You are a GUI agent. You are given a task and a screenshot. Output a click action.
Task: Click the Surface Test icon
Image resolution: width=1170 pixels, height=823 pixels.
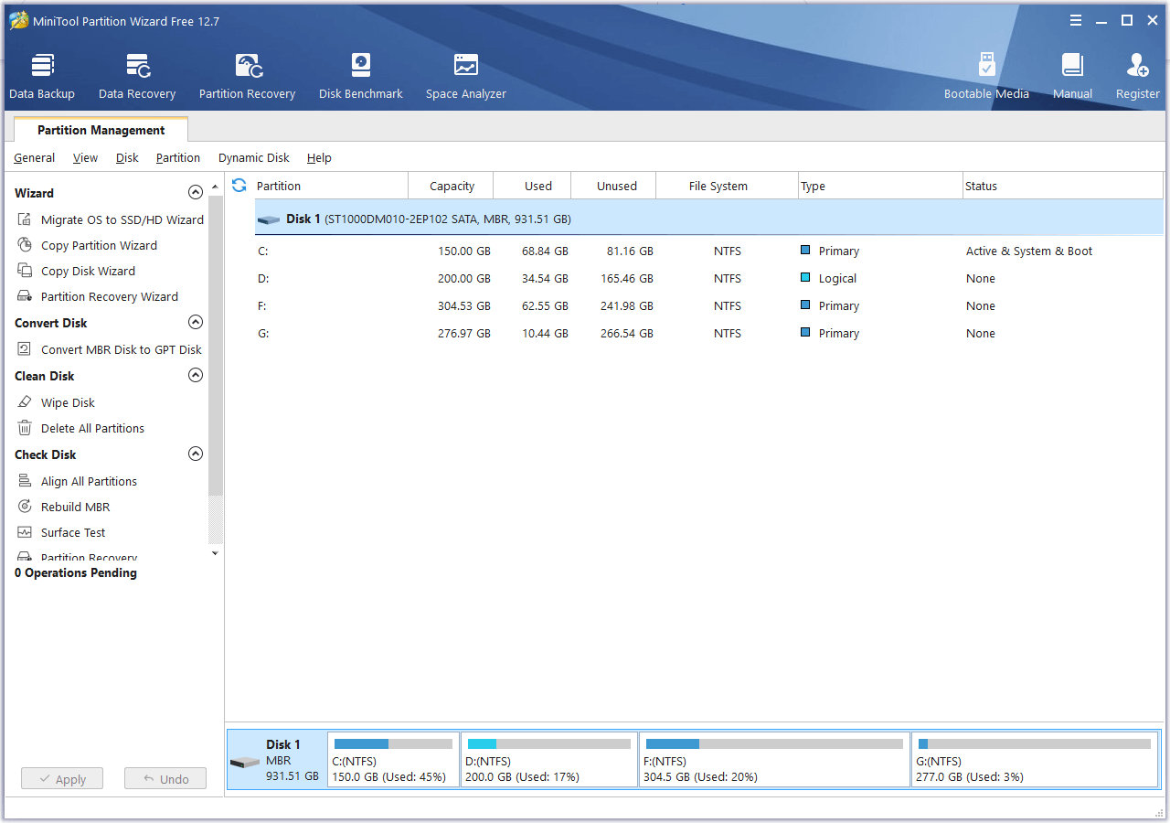pos(25,532)
